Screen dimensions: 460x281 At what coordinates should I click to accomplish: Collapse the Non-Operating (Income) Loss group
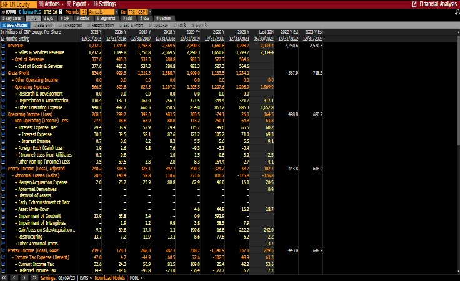(x=13, y=121)
